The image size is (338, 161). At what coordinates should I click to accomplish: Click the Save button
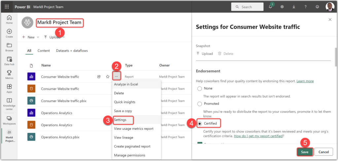point(305,152)
